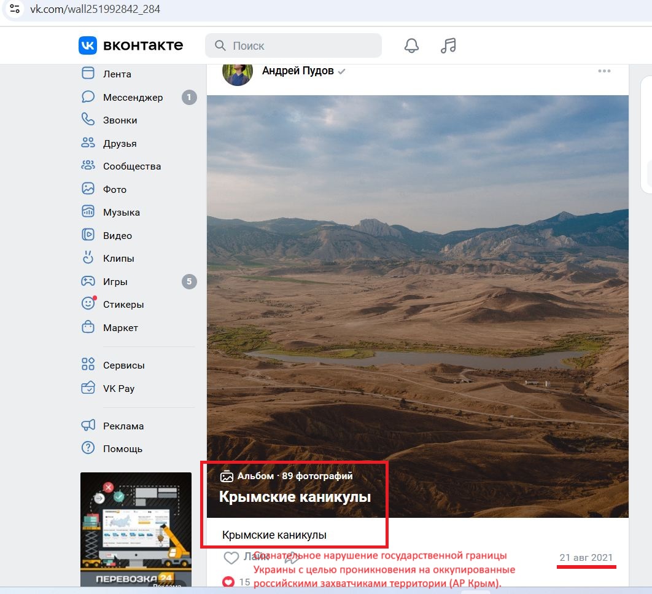Open notifications with the bell icon
The height and width of the screenshot is (594, 652).
pyautogui.click(x=412, y=45)
